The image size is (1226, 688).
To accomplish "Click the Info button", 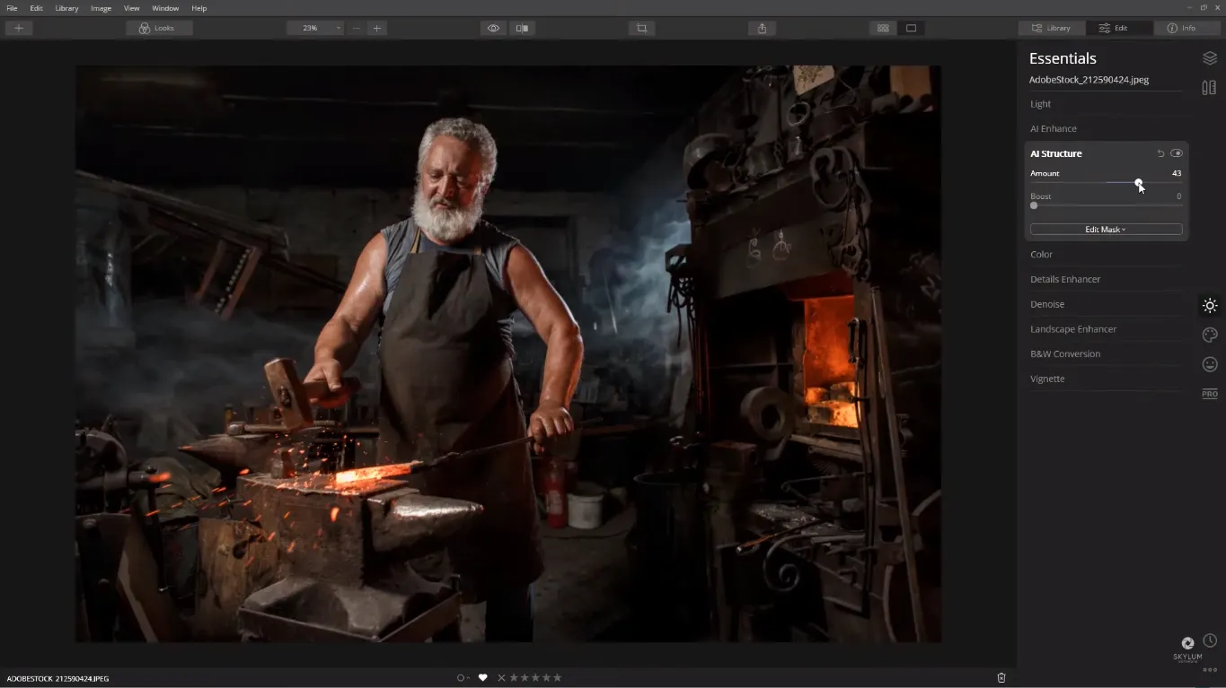I will point(1181,28).
